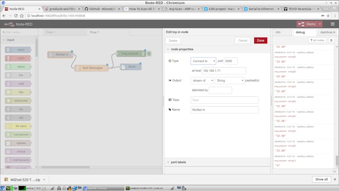The image size is (339, 191).
Task: Select the debug sidebar tab
Action: point(304,32)
